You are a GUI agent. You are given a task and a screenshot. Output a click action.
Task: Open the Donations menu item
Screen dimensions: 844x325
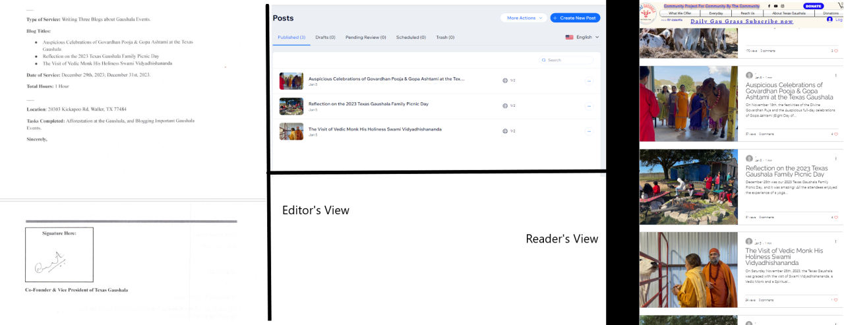pyautogui.click(x=831, y=13)
